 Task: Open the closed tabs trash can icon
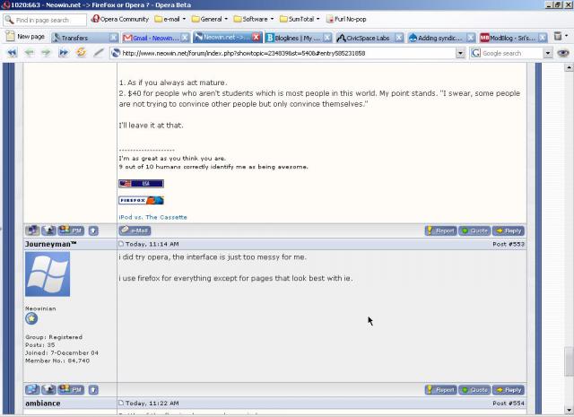tap(558, 36)
